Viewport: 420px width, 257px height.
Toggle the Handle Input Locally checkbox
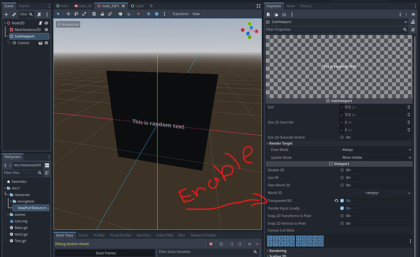click(342, 208)
